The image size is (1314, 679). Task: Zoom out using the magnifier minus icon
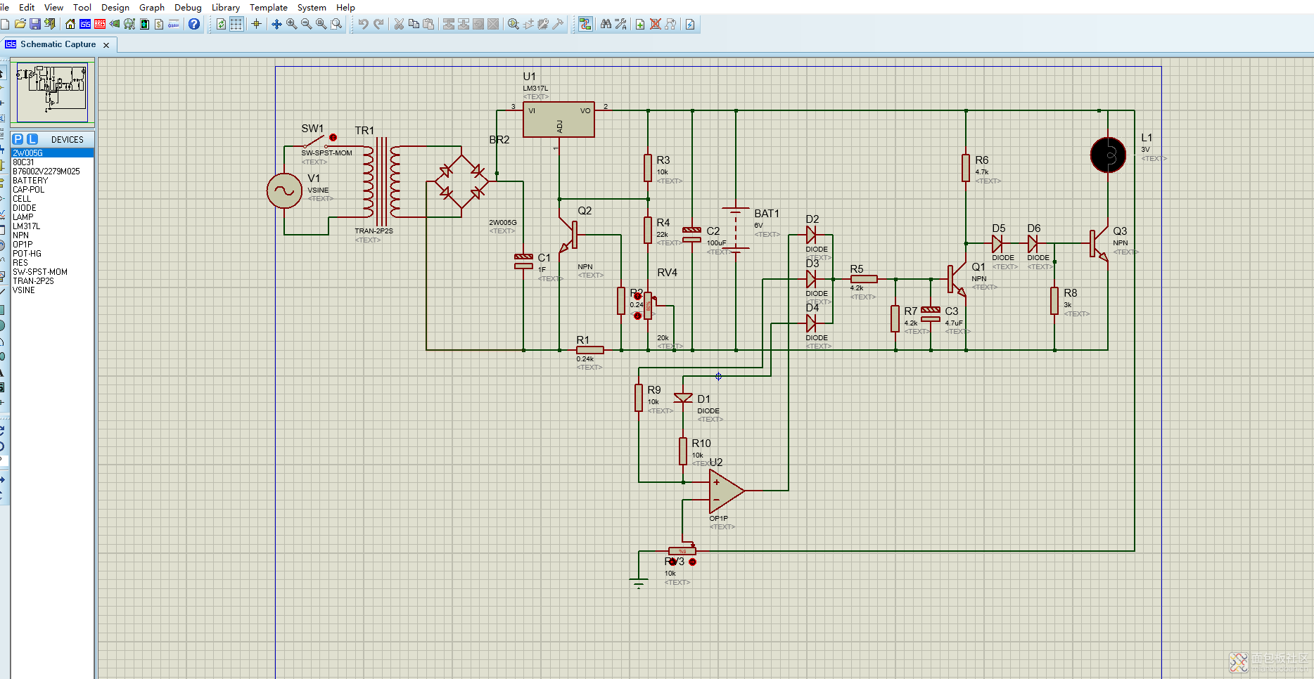tap(306, 24)
